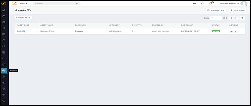
Task: Go to the next page arrow
Action: tap(236, 18)
